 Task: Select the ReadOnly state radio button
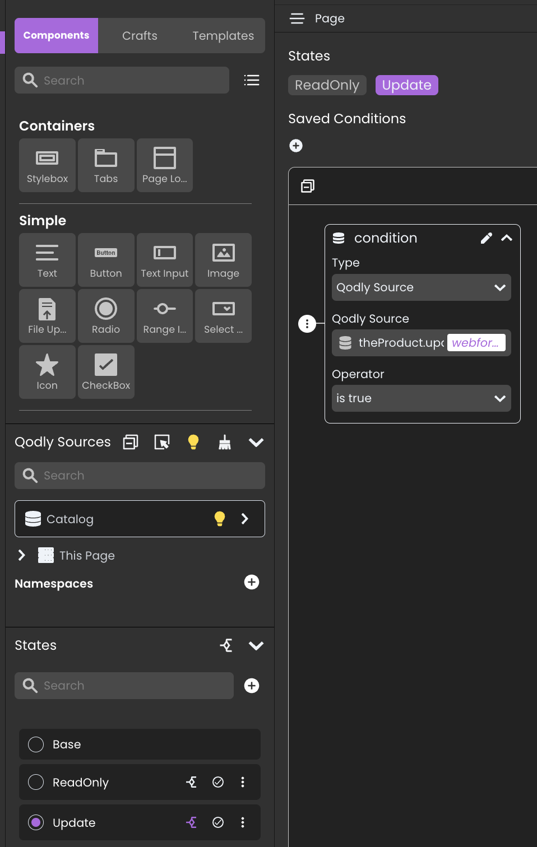[36, 782]
